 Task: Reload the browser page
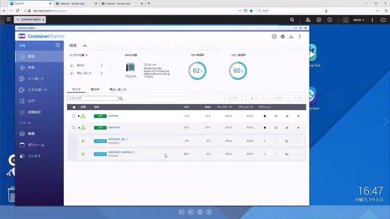[18, 11]
